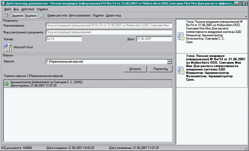The width and height of the screenshot is (249, 151).
Task: Expand the toolbar overflow arrow
Action: (x=246, y=16)
